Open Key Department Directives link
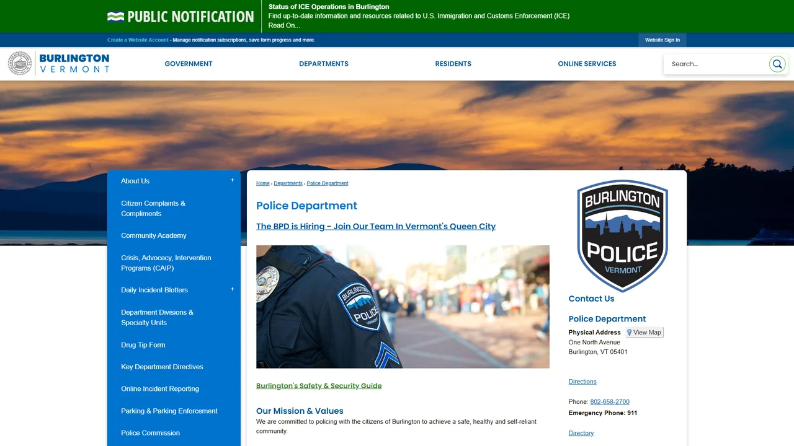The height and width of the screenshot is (446, 794). [162, 367]
